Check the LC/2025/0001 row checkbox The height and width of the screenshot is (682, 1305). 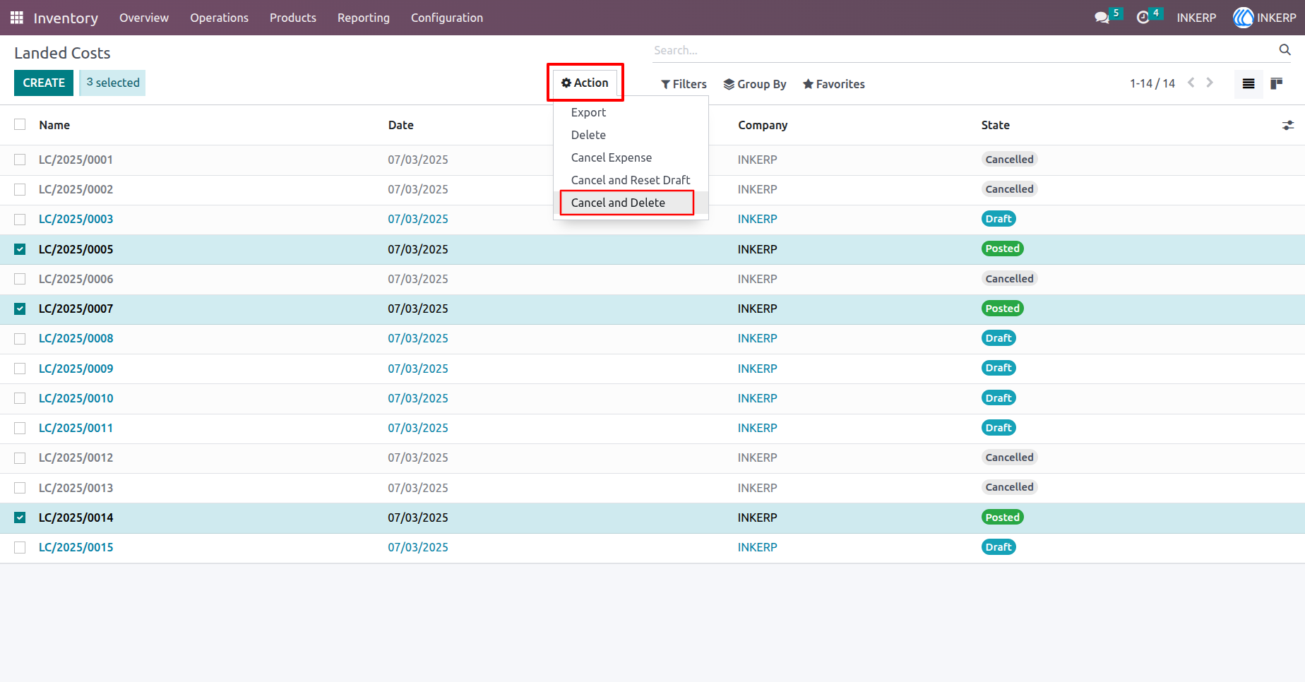click(x=20, y=160)
